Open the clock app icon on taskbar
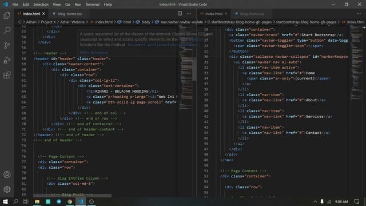Image resolution: width=366 pixels, height=206 pixels. coord(91,201)
